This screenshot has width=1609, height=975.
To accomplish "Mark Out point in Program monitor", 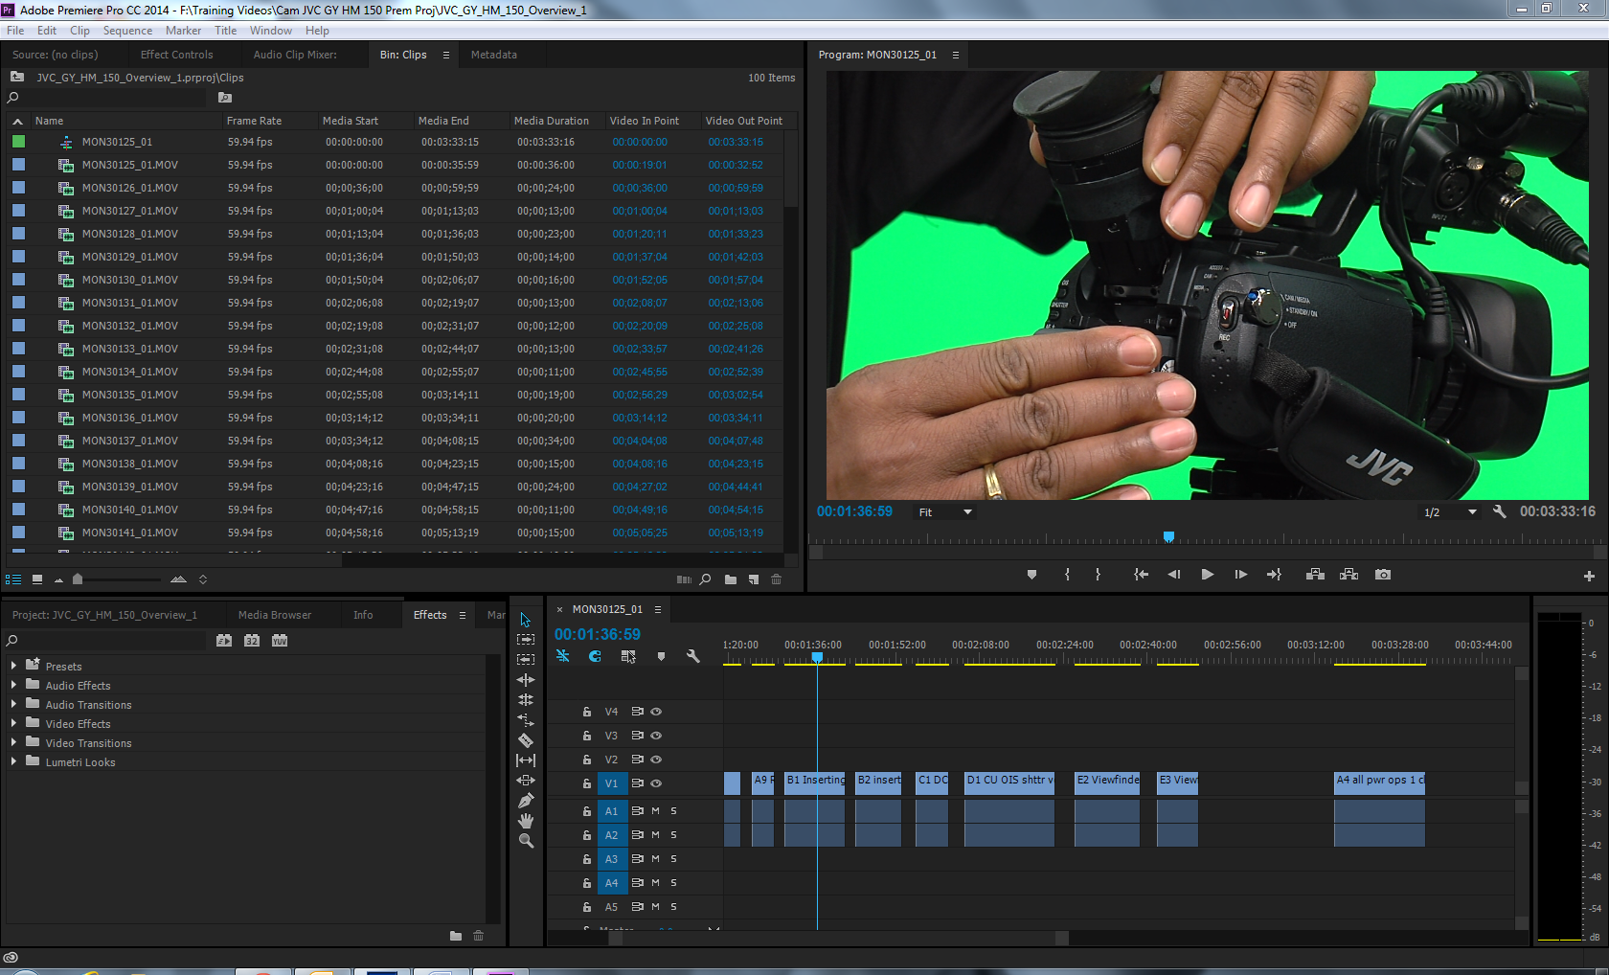I will tap(1098, 575).
